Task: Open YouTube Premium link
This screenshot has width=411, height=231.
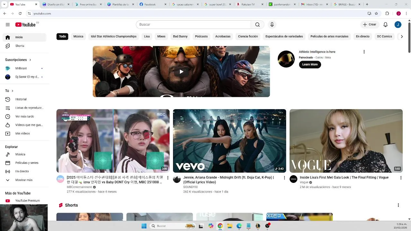Action: click(24, 201)
